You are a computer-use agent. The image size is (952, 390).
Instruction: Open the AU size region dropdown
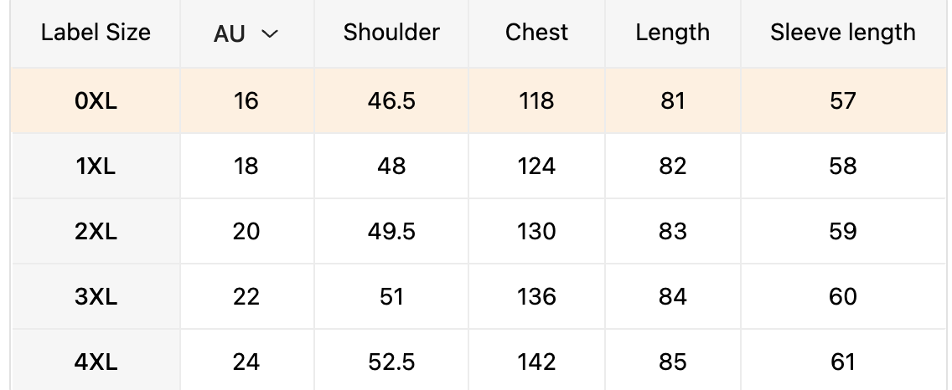tap(246, 33)
